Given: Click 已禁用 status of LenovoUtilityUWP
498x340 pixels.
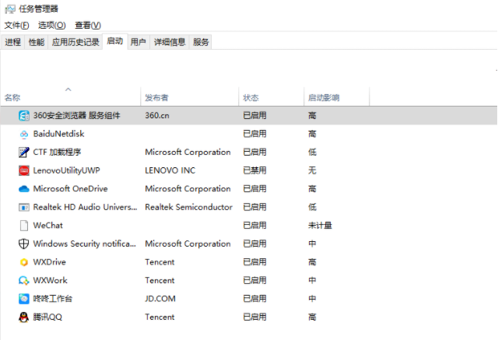Looking at the screenshot, I should pyautogui.click(x=254, y=170).
